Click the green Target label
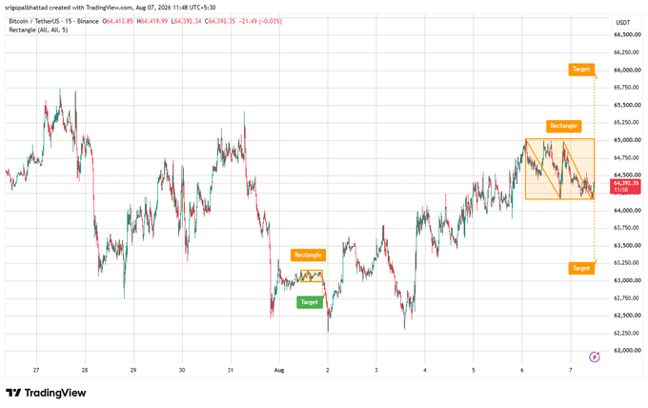The image size is (648, 408). click(x=309, y=302)
